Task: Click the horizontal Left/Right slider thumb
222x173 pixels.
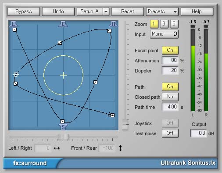Action: coord(63,137)
